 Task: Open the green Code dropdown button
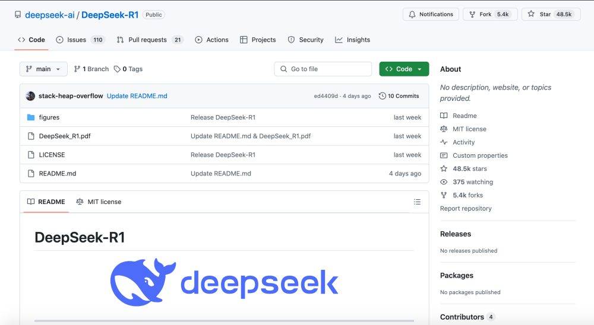404,69
